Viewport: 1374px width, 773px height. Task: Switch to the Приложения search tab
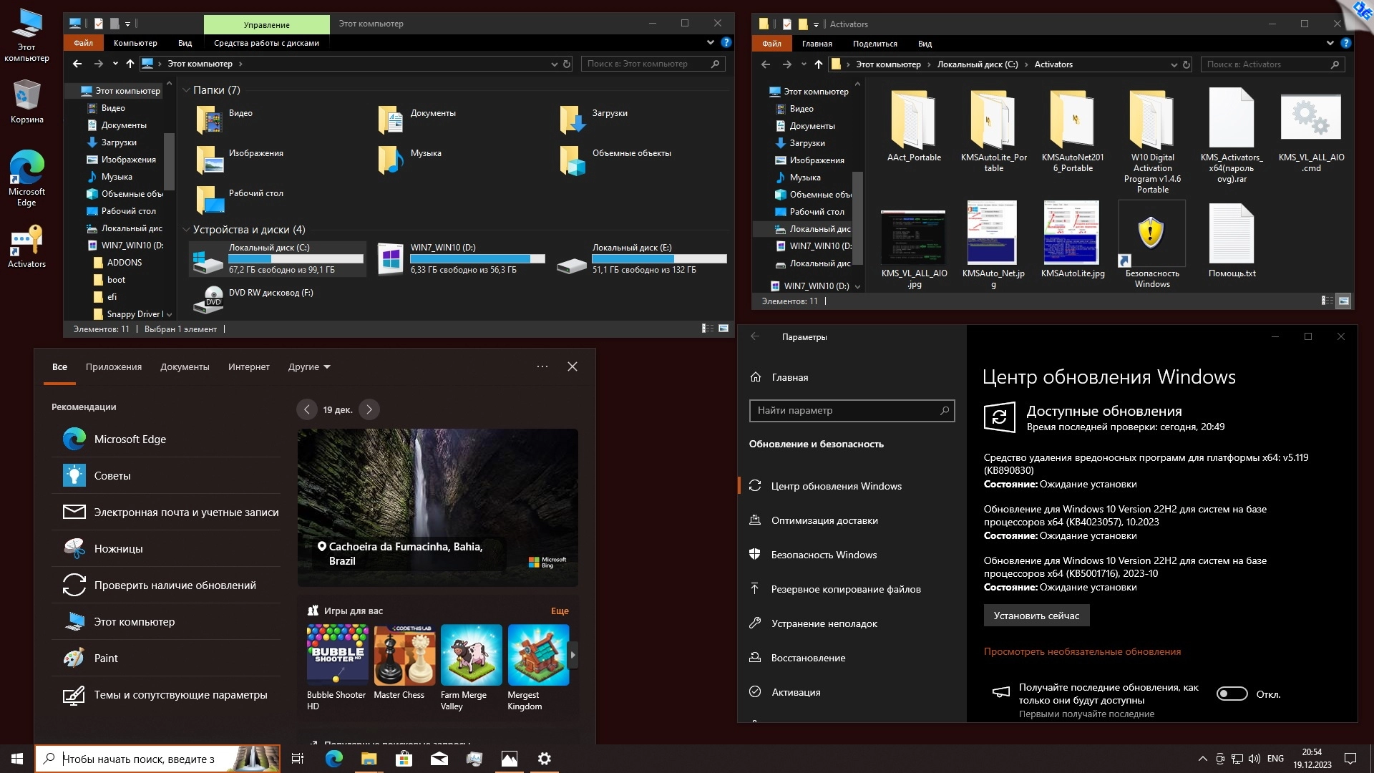(114, 367)
